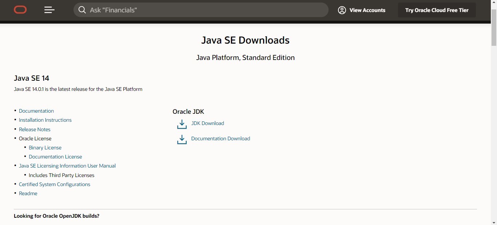
Task: Open Installation Instructions link
Action: (x=45, y=120)
